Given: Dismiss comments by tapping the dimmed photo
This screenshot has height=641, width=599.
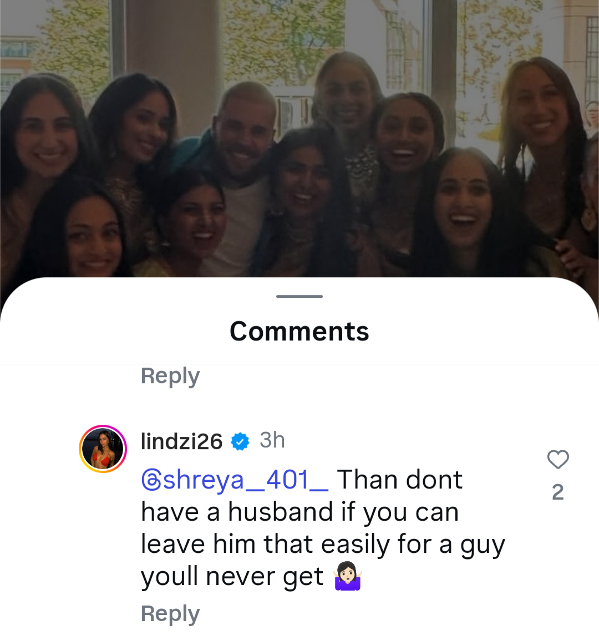Looking at the screenshot, I should (x=299, y=139).
